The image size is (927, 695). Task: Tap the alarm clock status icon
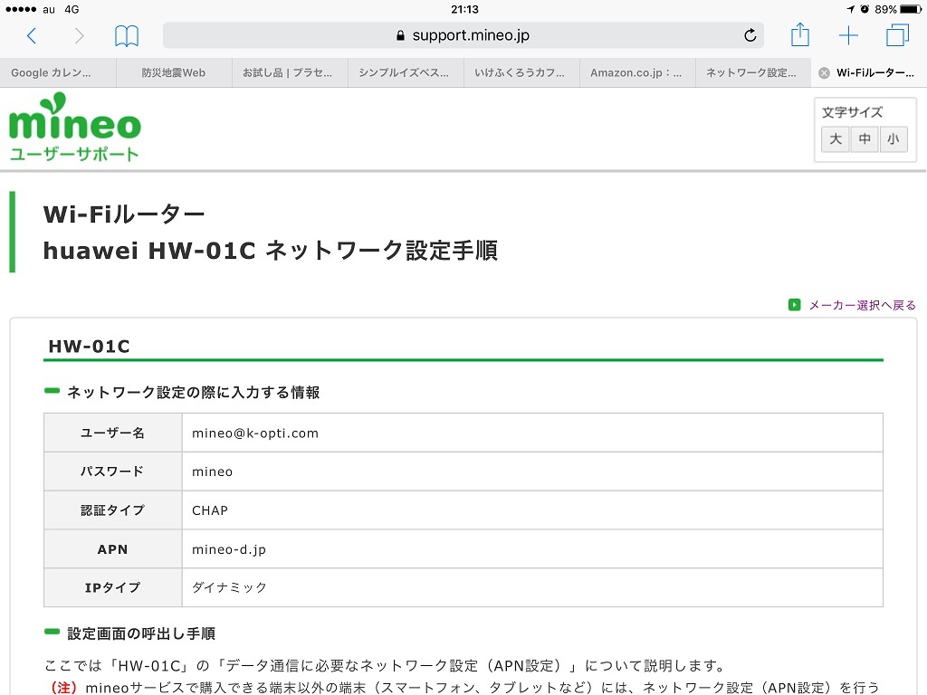click(865, 9)
